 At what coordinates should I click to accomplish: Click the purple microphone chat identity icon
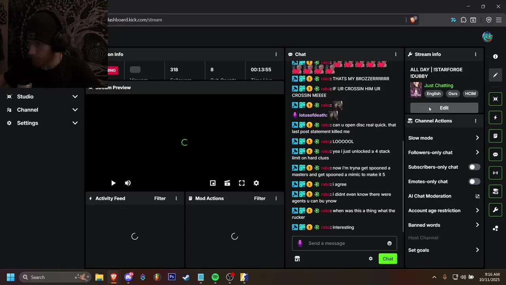300,243
